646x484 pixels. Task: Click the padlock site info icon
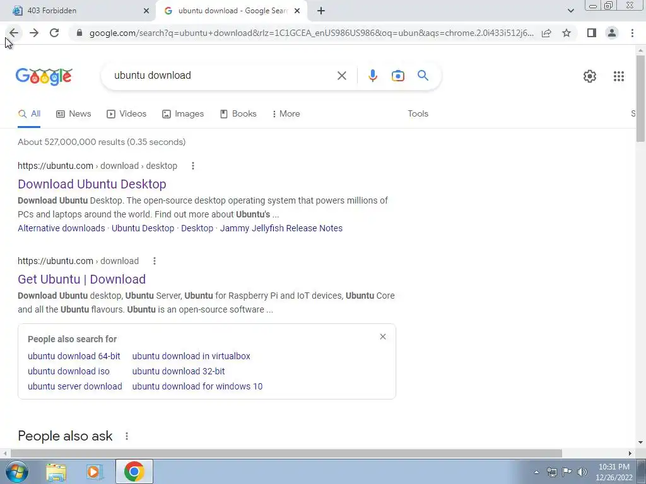(79, 33)
